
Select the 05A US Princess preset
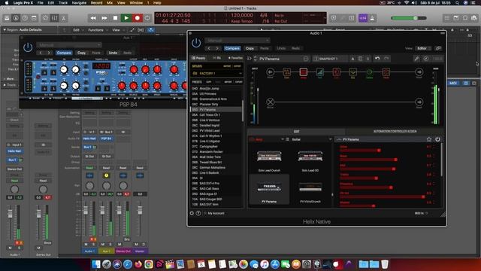coord(216,93)
